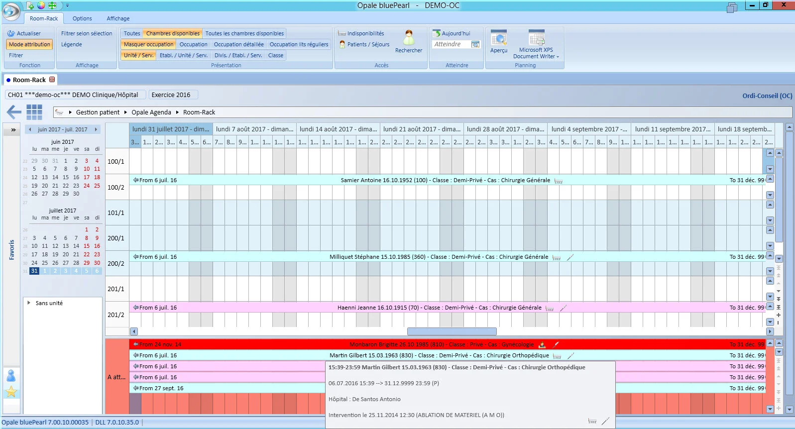Viewport: 795px width, 429px height.
Task: Click scalpel icon on Martin Gilbert row
Action: tap(571, 356)
